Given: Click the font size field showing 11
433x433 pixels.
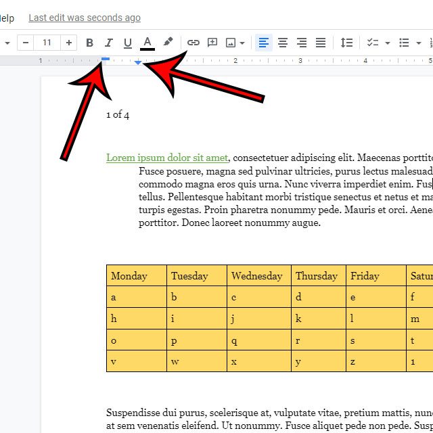Looking at the screenshot, I should pyautogui.click(x=47, y=43).
